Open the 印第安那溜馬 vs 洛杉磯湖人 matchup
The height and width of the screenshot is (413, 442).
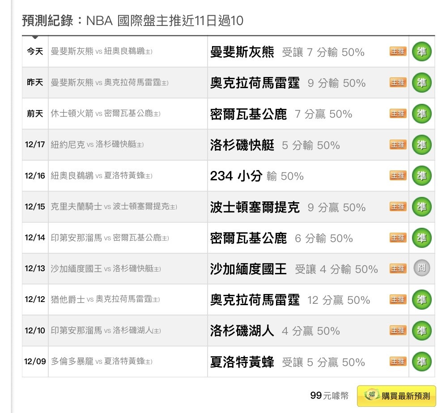pos(106,330)
